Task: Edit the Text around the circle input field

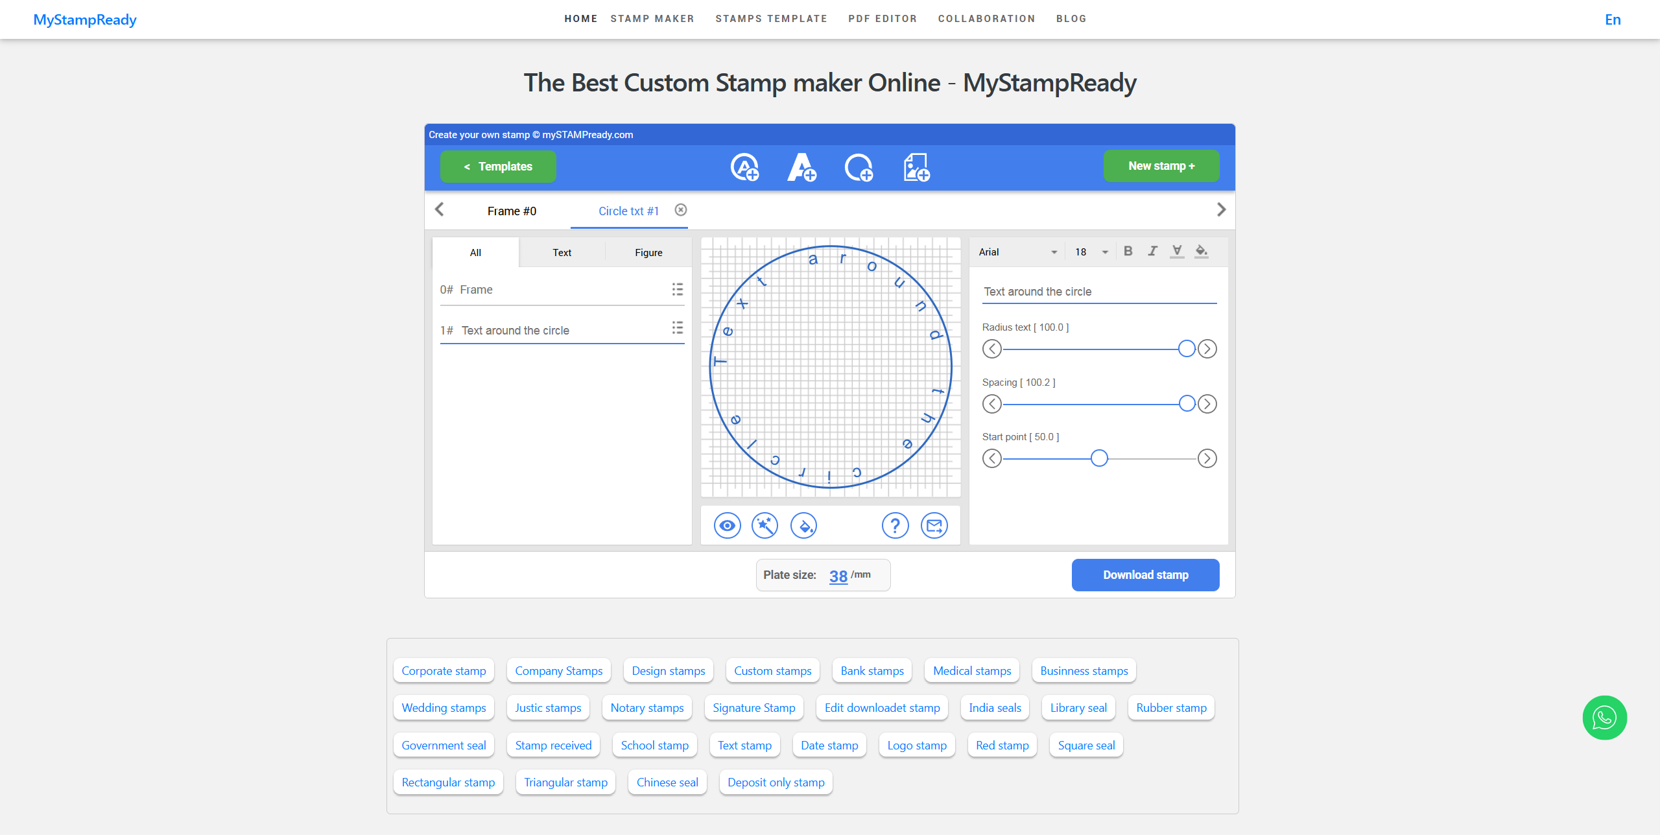Action: (x=1100, y=292)
